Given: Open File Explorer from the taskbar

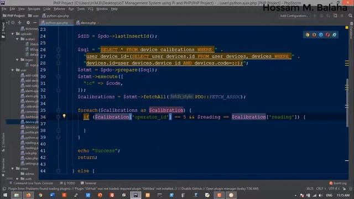Looking at the screenshot, I should pos(17,195).
